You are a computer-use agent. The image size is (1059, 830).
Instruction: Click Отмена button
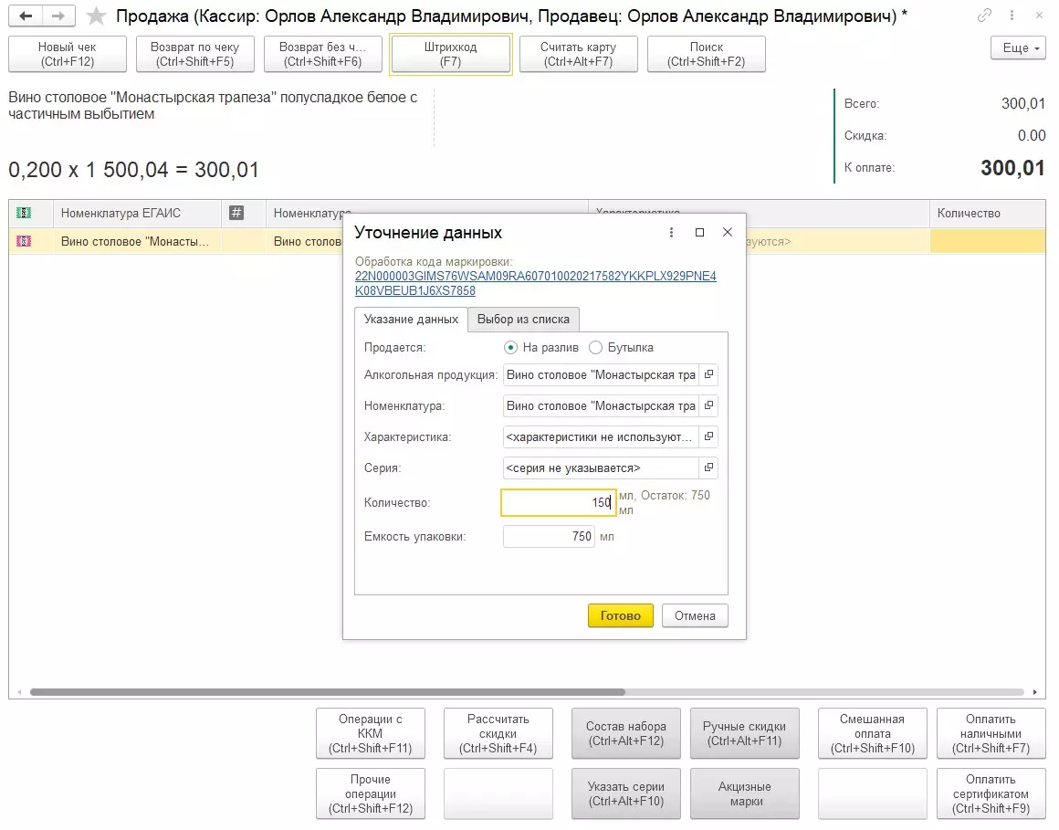695,615
